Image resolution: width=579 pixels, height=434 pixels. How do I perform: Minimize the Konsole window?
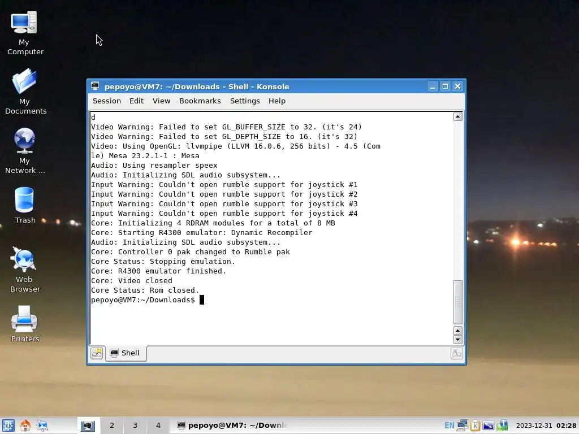click(433, 86)
